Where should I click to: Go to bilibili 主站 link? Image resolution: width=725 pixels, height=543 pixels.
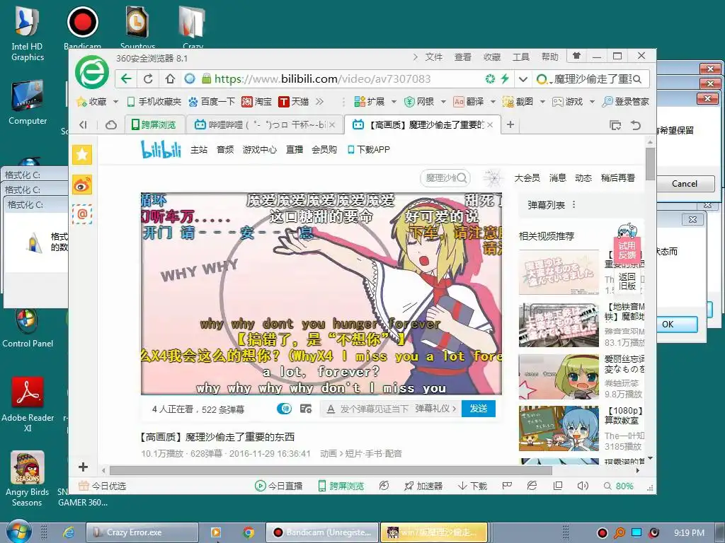tap(199, 150)
